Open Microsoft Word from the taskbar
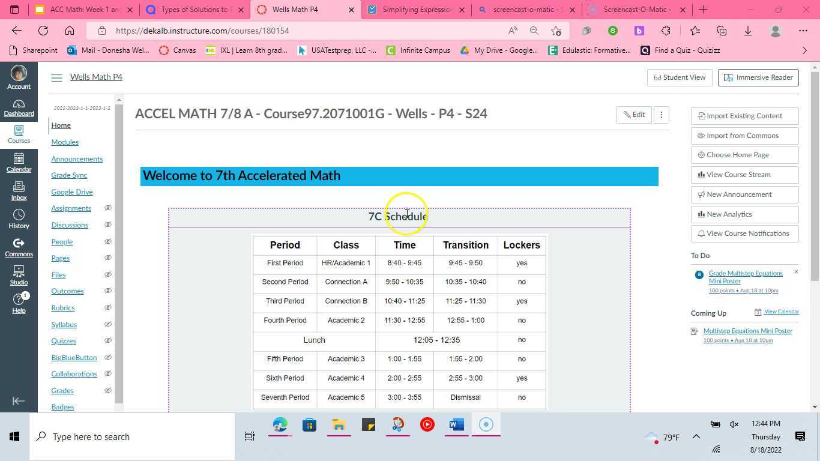Screen dimensions: 820x461 (x=456, y=425)
